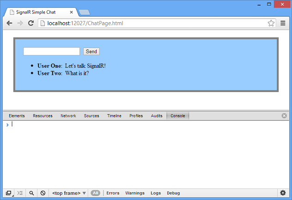Expand the <top frame> dropdown
The width and height of the screenshot is (292, 200).
click(69, 193)
